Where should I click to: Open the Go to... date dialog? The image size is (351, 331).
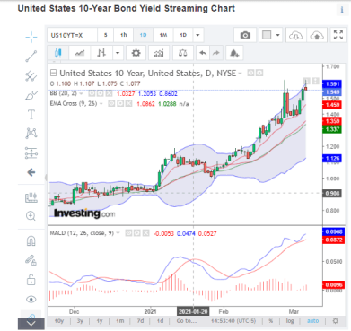pos(187,321)
